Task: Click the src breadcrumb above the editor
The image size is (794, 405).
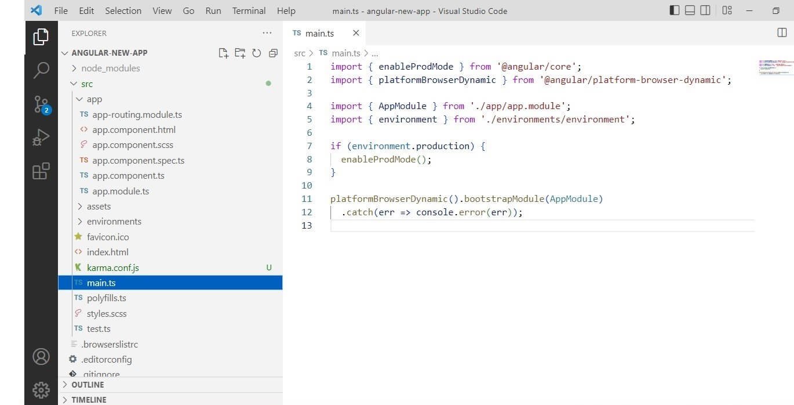Action: pos(300,53)
